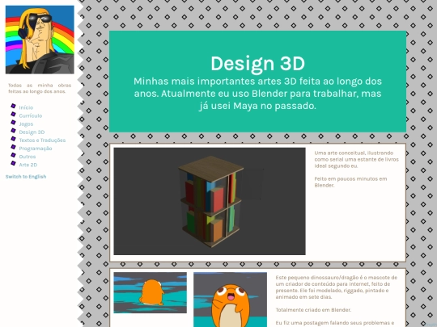Click sidebar text 'Todas as minha obras'
Viewport: 437px width, 327px height.
(x=40, y=85)
